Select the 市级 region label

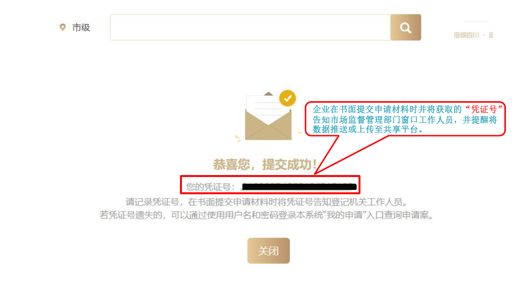point(81,27)
